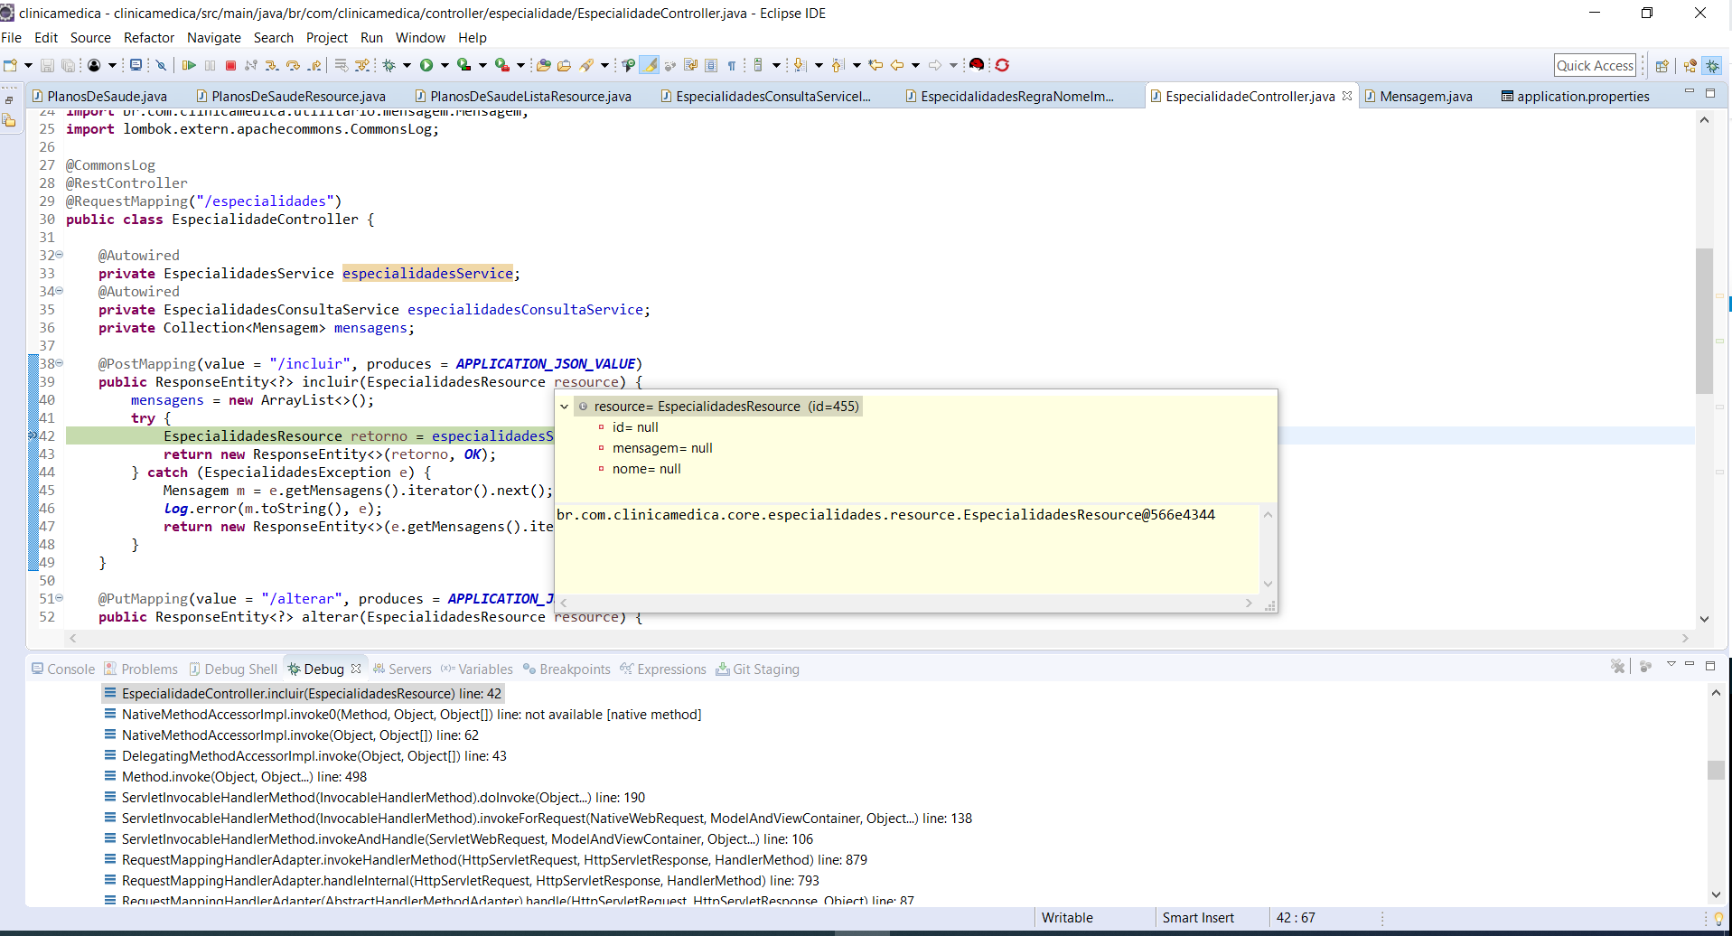Viewport: 1732px width, 936px height.
Task: Click into the Quick Access field
Action: coord(1595,65)
